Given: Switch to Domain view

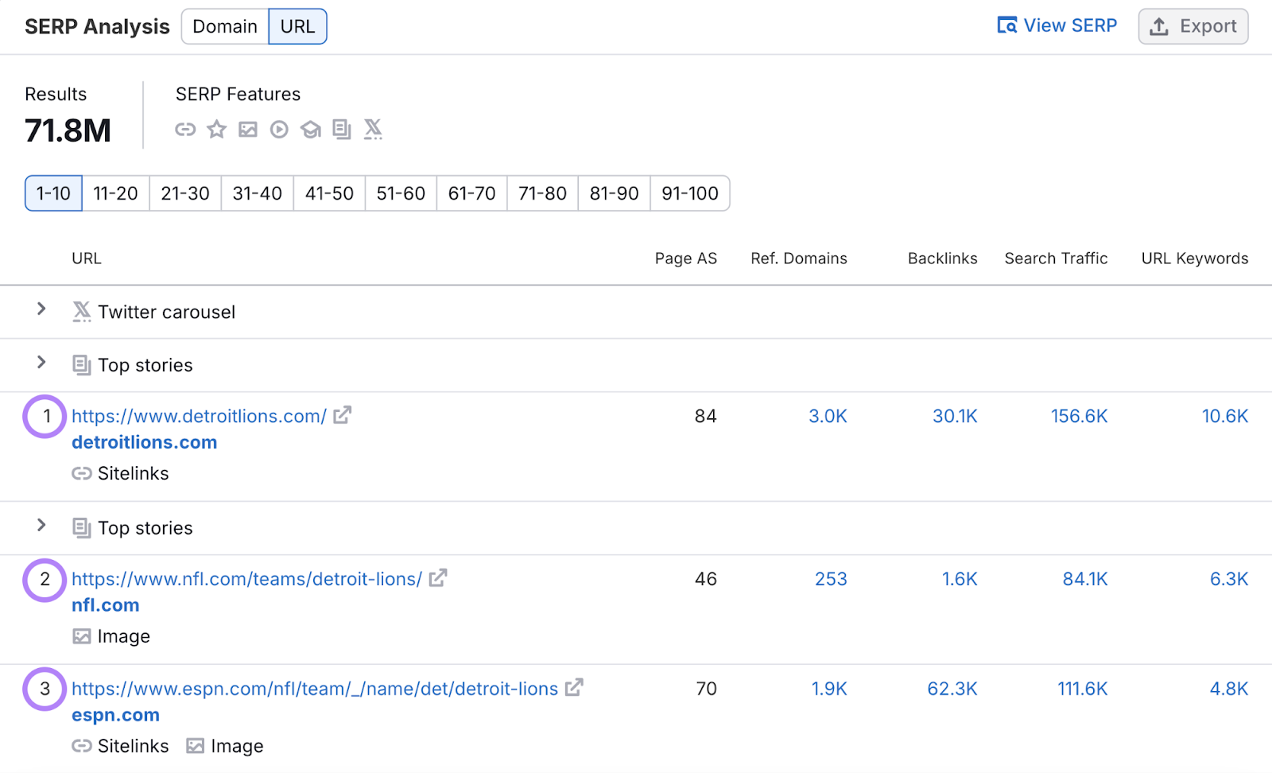Looking at the screenshot, I should (225, 26).
